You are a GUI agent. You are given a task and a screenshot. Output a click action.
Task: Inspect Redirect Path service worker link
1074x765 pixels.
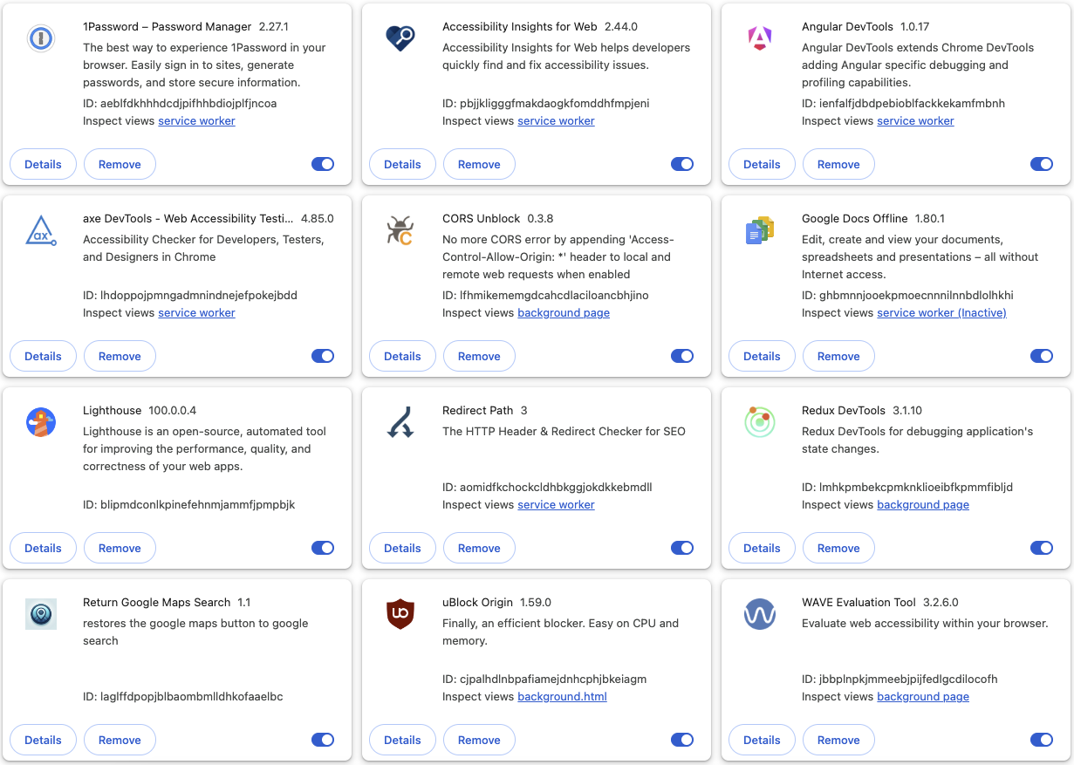coord(556,505)
